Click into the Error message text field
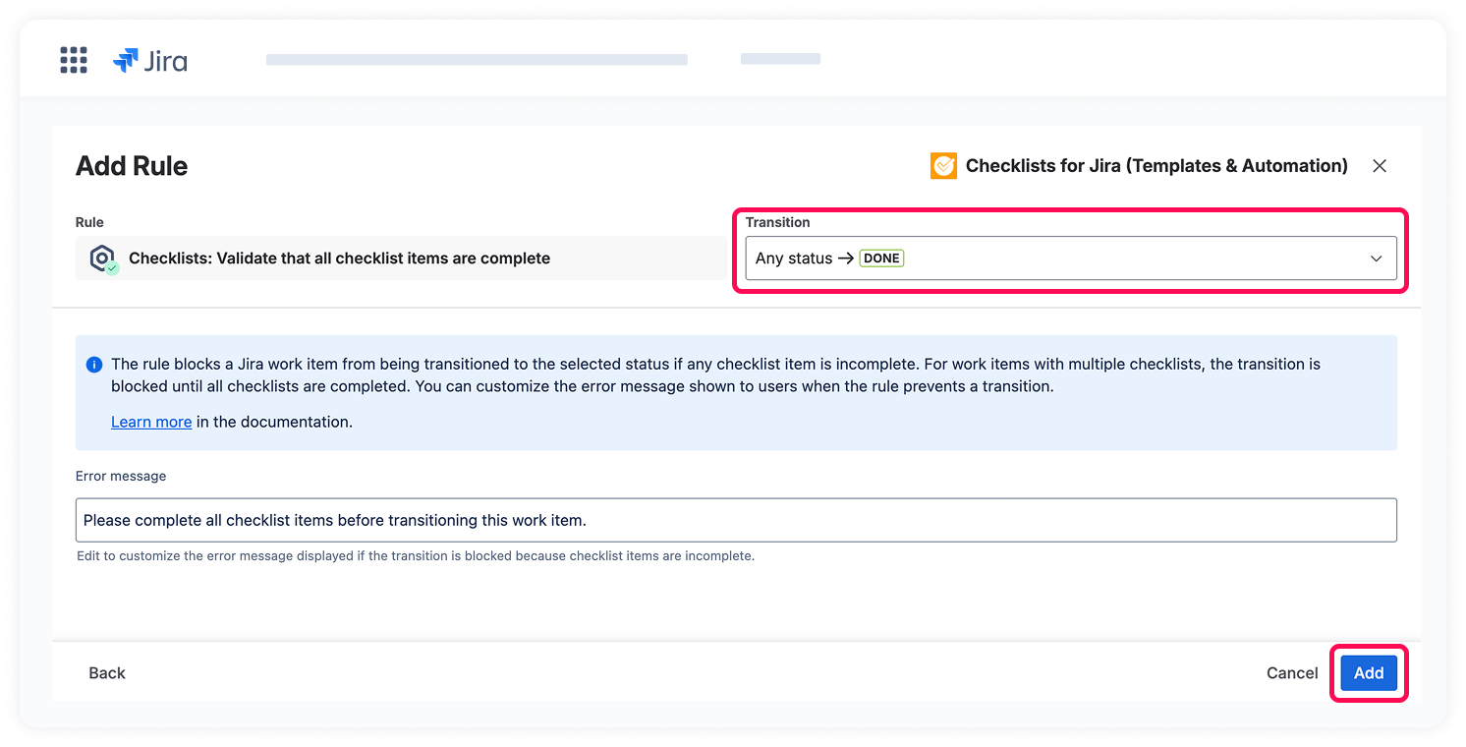Screen dimensions: 1466x747 coord(735,520)
